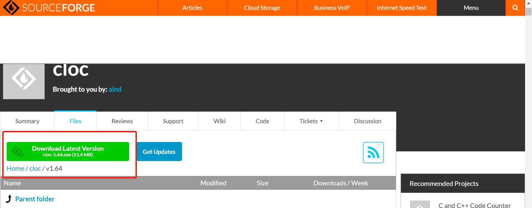Open Business VoIP nav item
This screenshot has height=208, width=532.
pos(332,8)
